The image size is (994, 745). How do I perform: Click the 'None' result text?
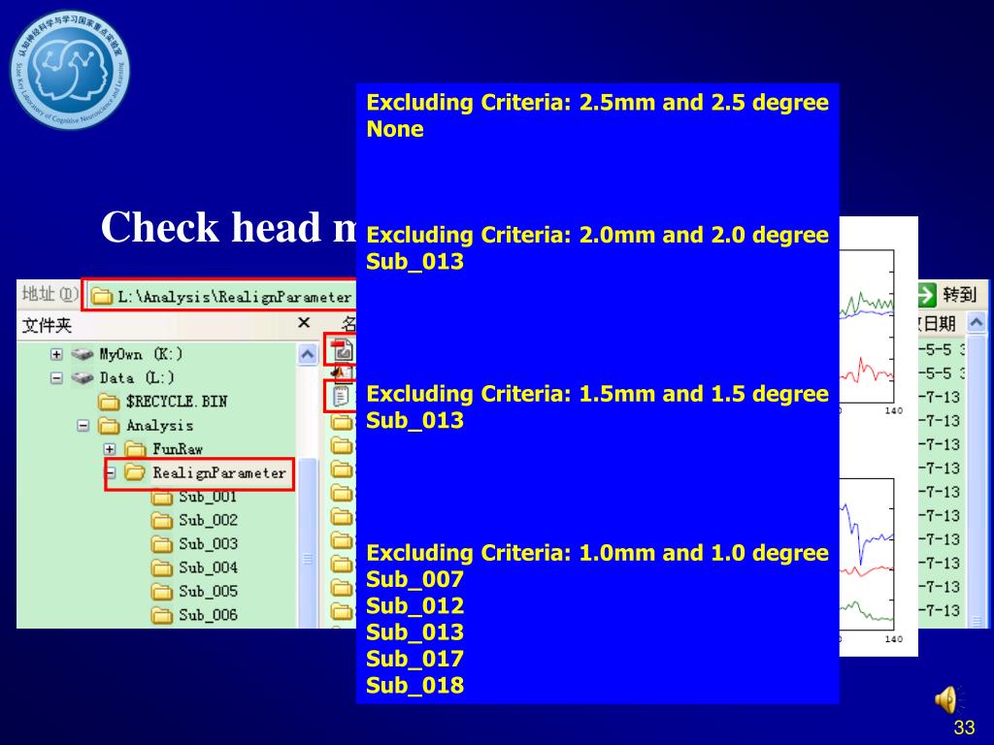click(x=395, y=129)
